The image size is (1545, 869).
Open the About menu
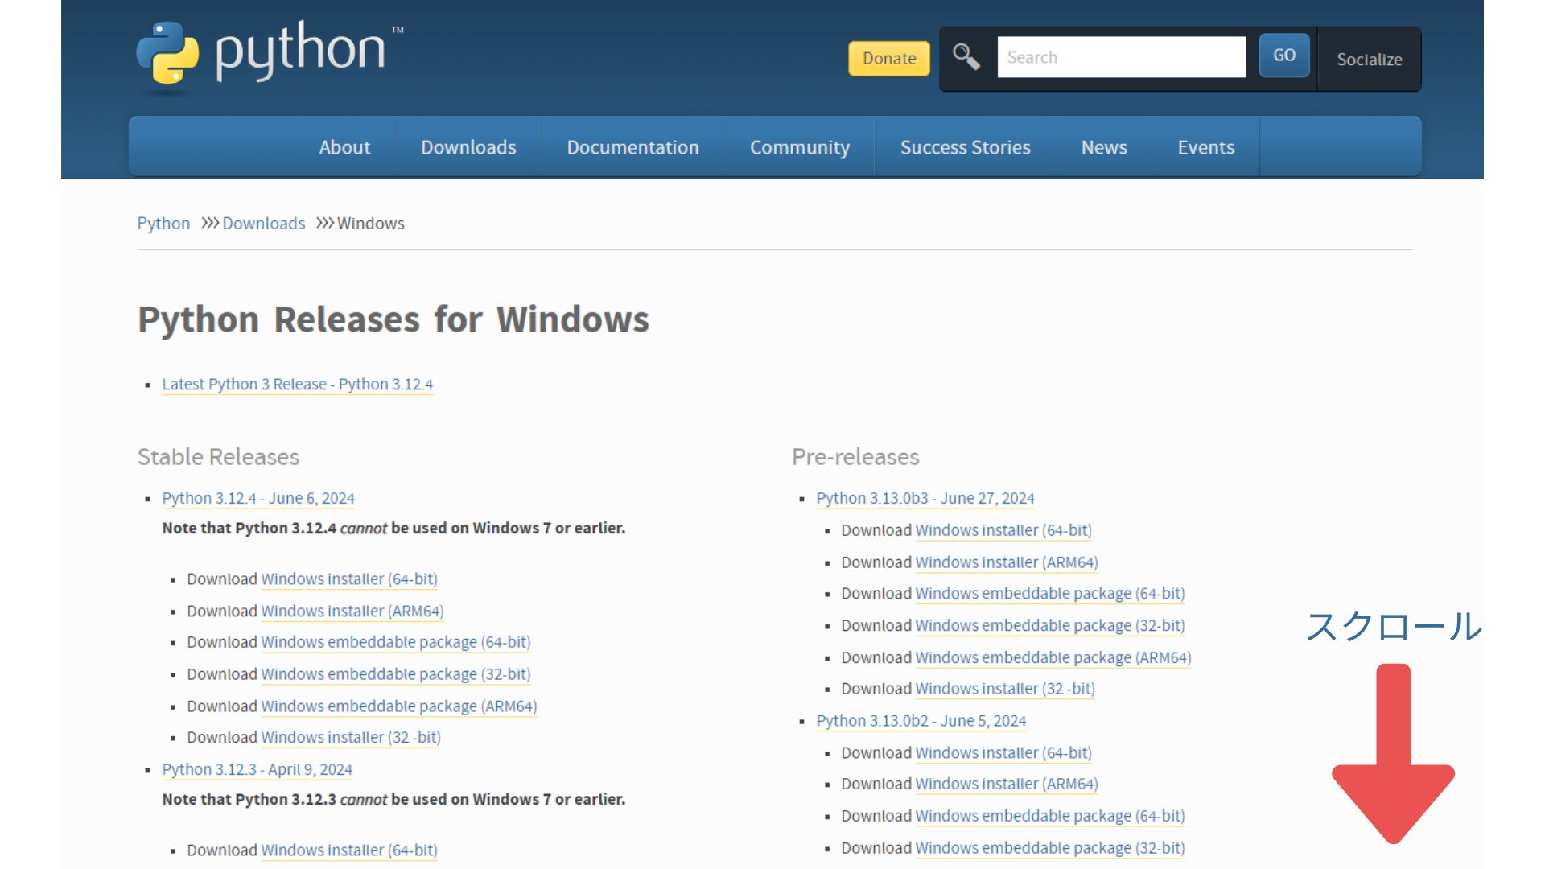(344, 147)
